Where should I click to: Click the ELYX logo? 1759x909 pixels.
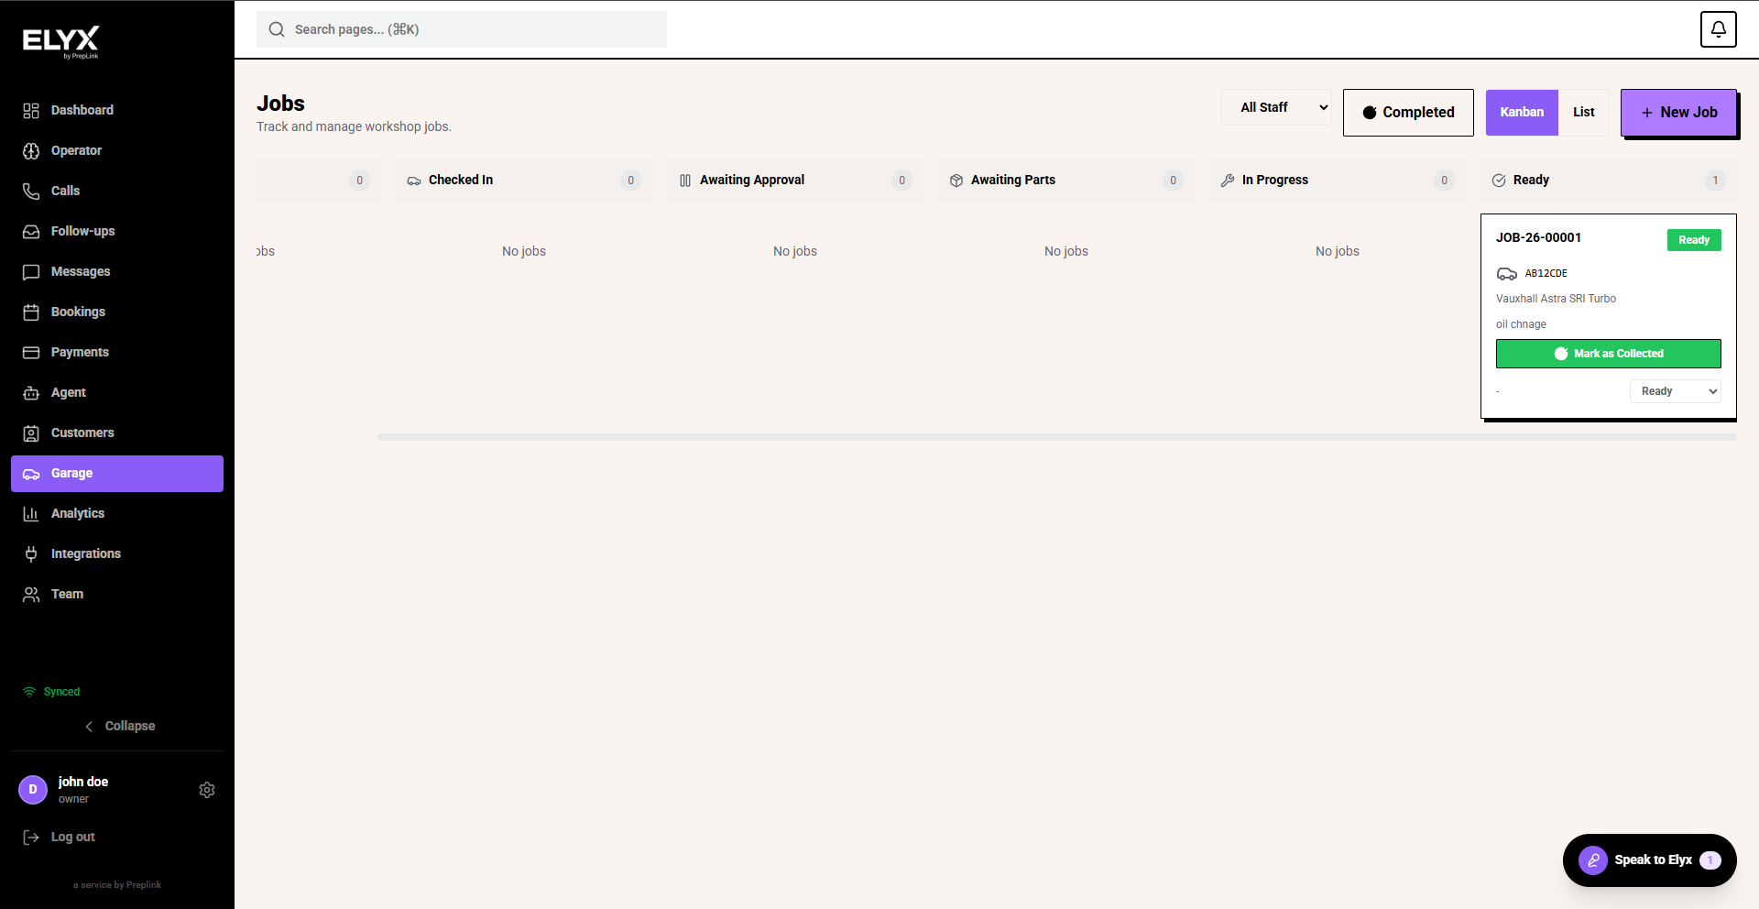(x=60, y=41)
